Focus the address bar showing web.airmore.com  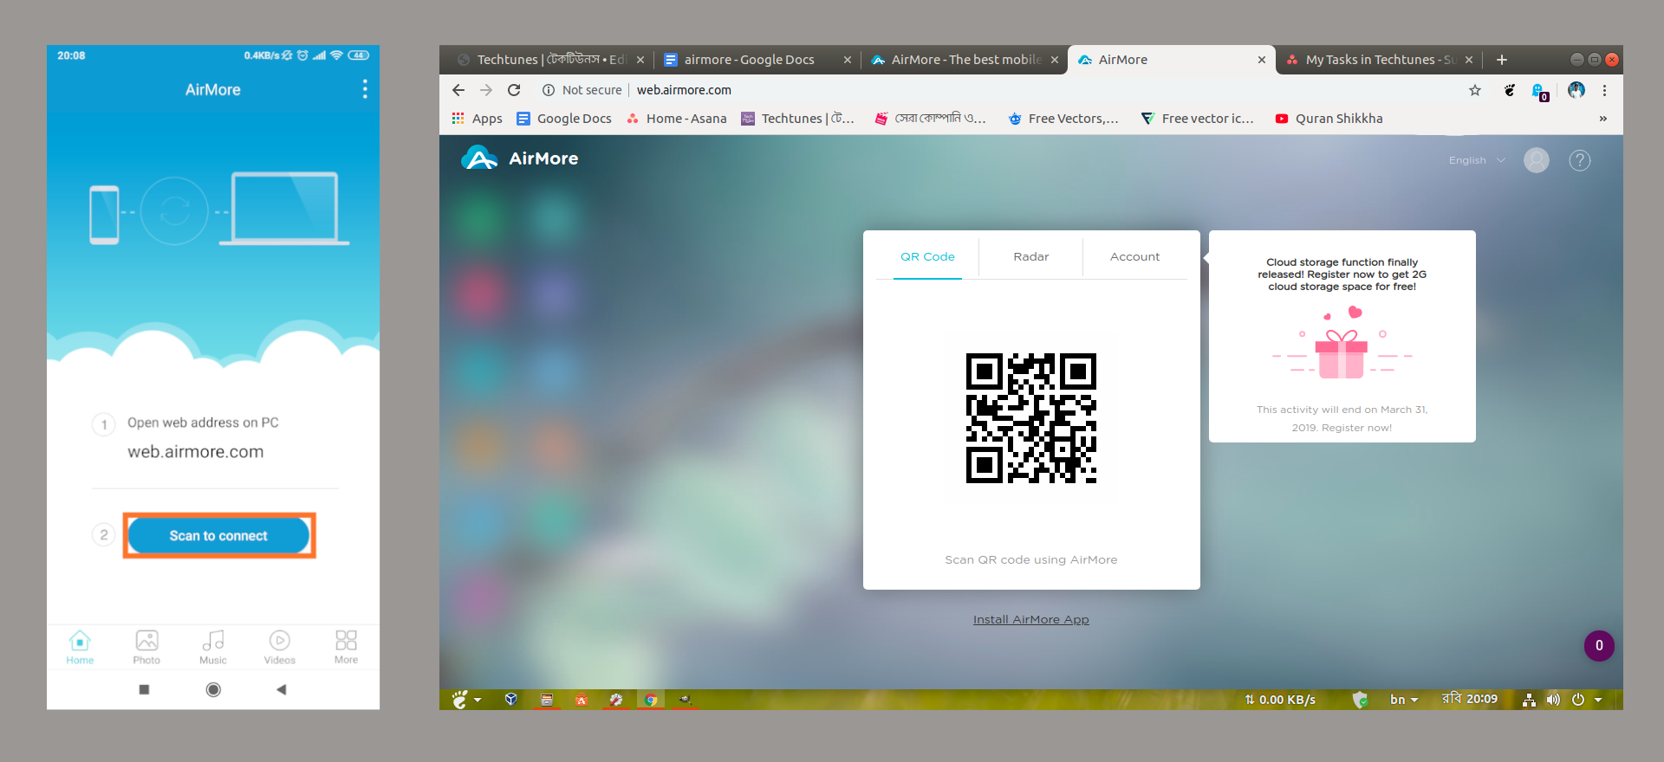(x=997, y=90)
